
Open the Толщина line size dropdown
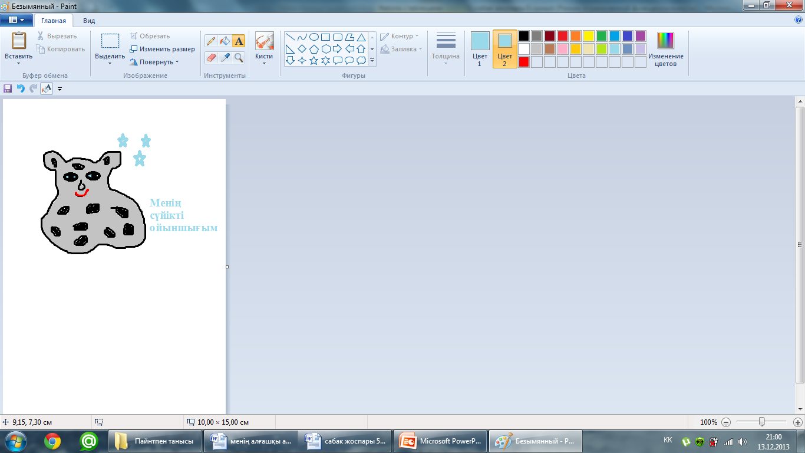coord(446,49)
